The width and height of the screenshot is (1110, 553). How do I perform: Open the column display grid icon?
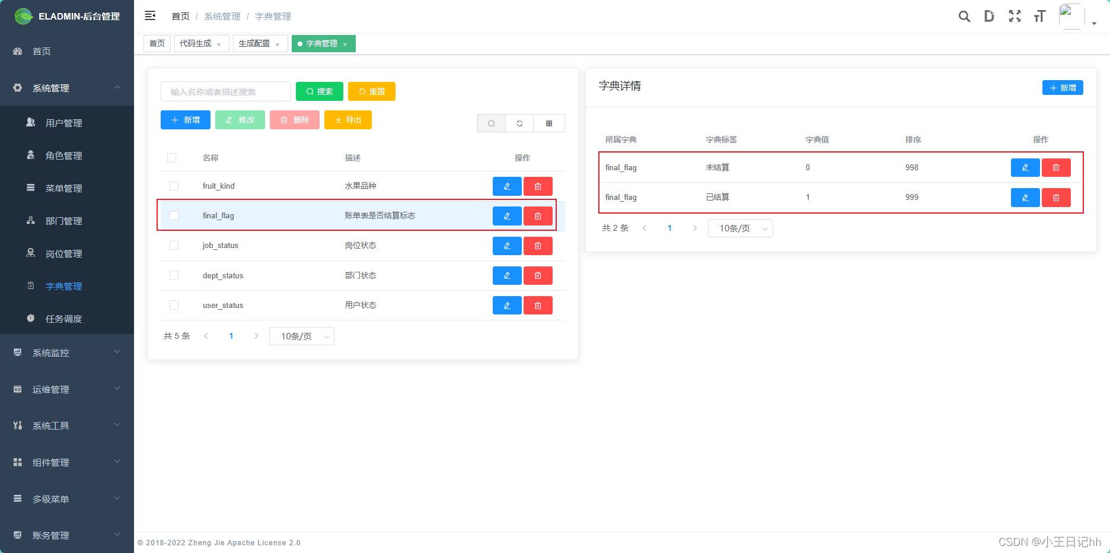click(549, 123)
